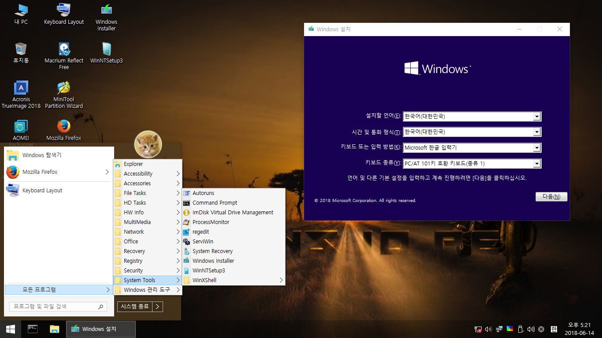Expand the Mozilla Firefox jump list arrow
The height and width of the screenshot is (338, 602).
(107, 172)
